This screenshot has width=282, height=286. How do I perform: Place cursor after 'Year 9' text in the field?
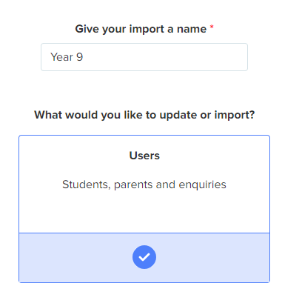(x=84, y=57)
